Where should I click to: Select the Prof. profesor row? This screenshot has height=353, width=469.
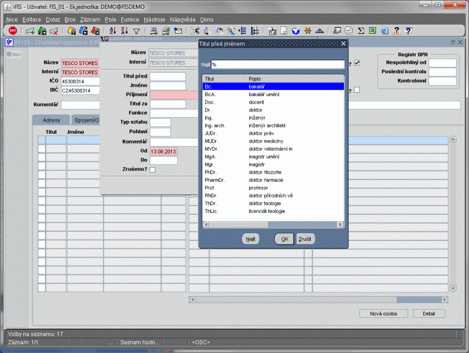[273, 188]
